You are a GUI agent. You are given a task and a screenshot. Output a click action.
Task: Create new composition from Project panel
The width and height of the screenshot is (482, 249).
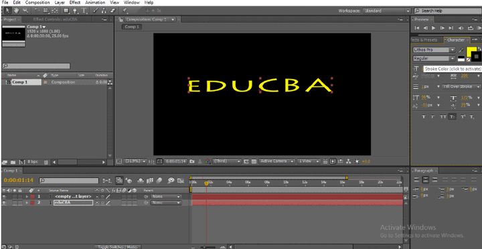22,162
